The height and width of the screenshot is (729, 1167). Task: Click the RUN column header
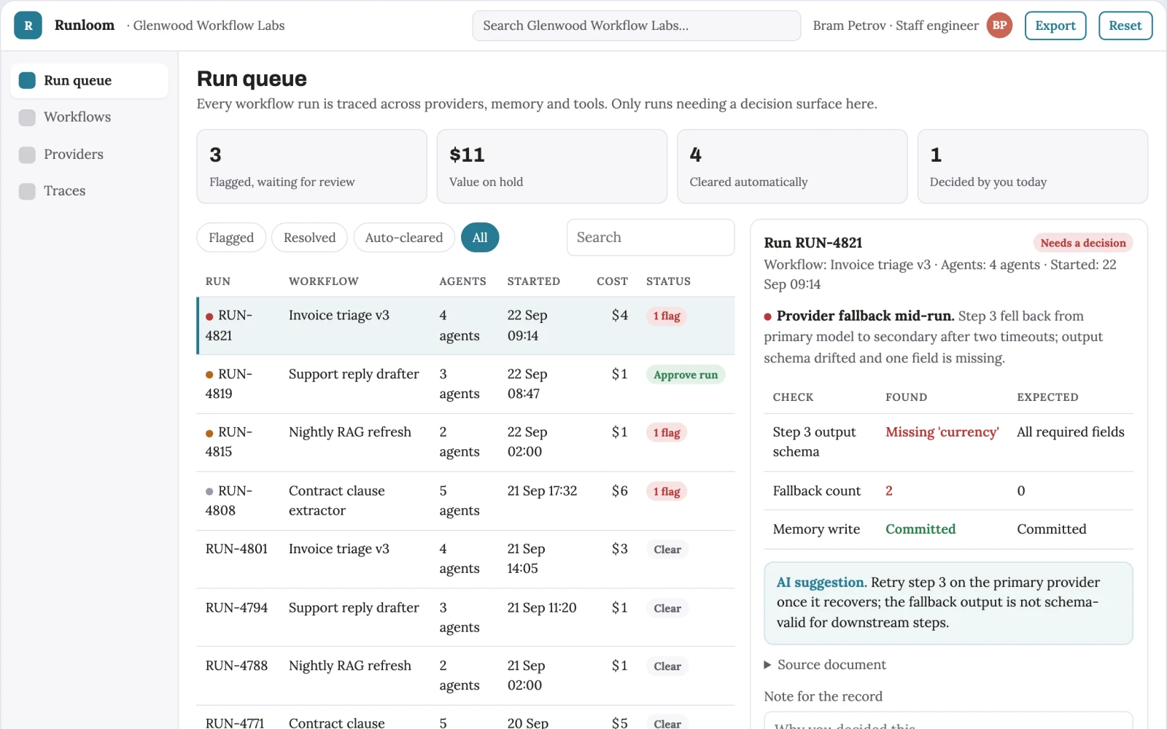coord(218,281)
